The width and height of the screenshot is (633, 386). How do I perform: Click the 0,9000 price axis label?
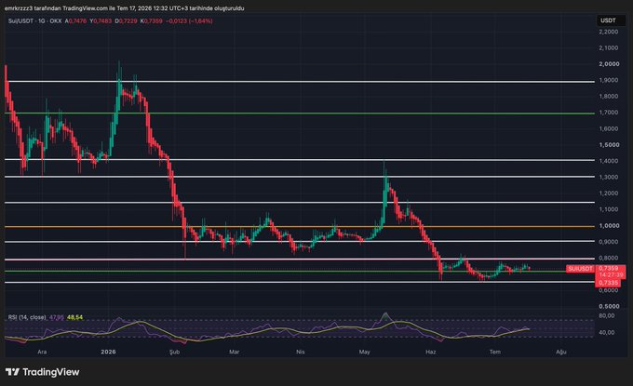click(x=609, y=242)
